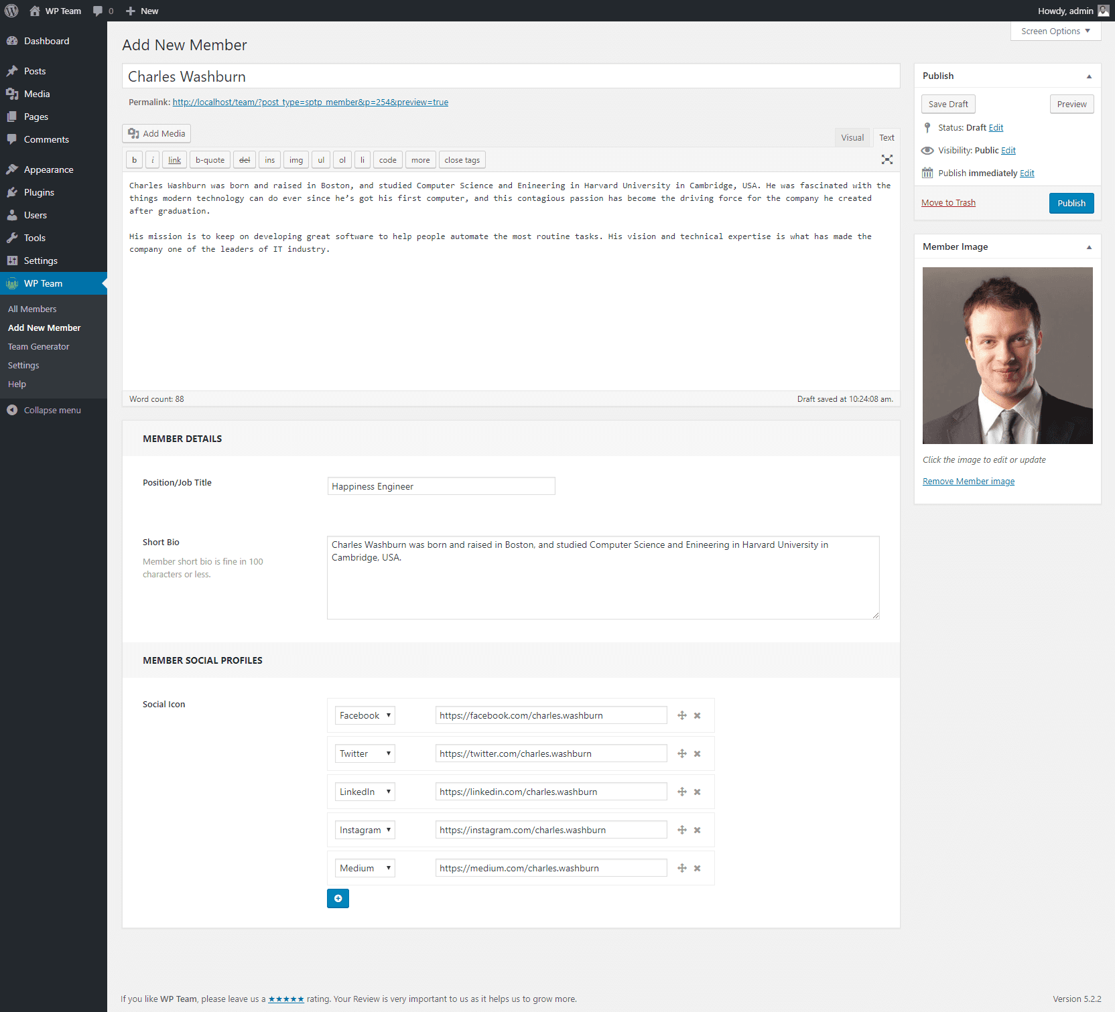Click the Add Media button
1115x1012 pixels.
(x=157, y=133)
